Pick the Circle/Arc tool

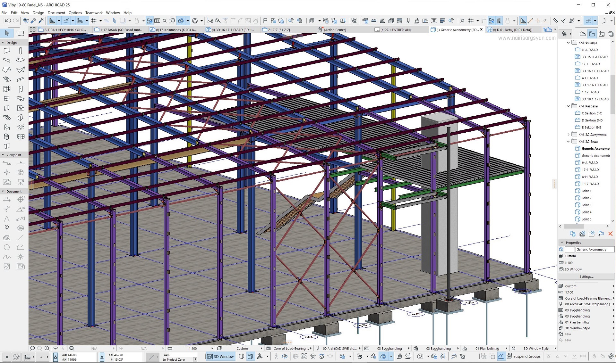point(7,247)
